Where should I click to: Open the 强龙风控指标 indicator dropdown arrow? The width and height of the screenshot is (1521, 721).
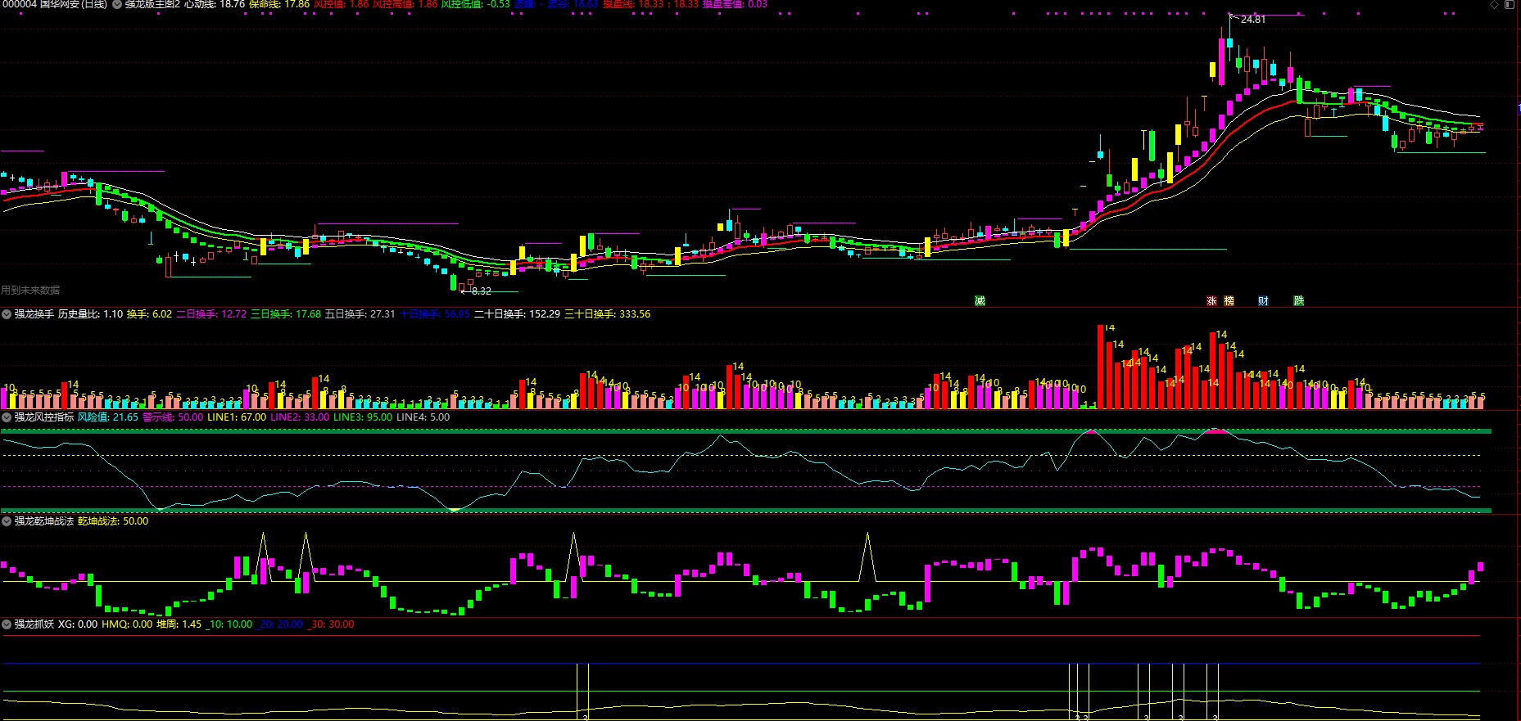point(7,417)
